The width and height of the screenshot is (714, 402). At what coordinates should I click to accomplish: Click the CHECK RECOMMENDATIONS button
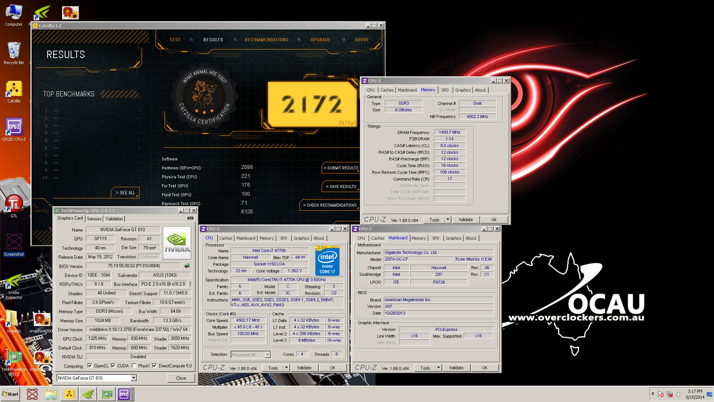(329, 205)
